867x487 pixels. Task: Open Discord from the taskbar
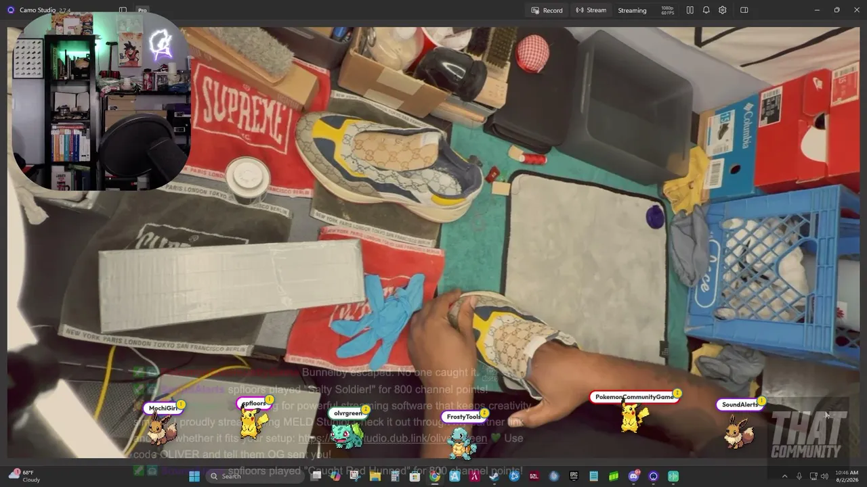(634, 476)
